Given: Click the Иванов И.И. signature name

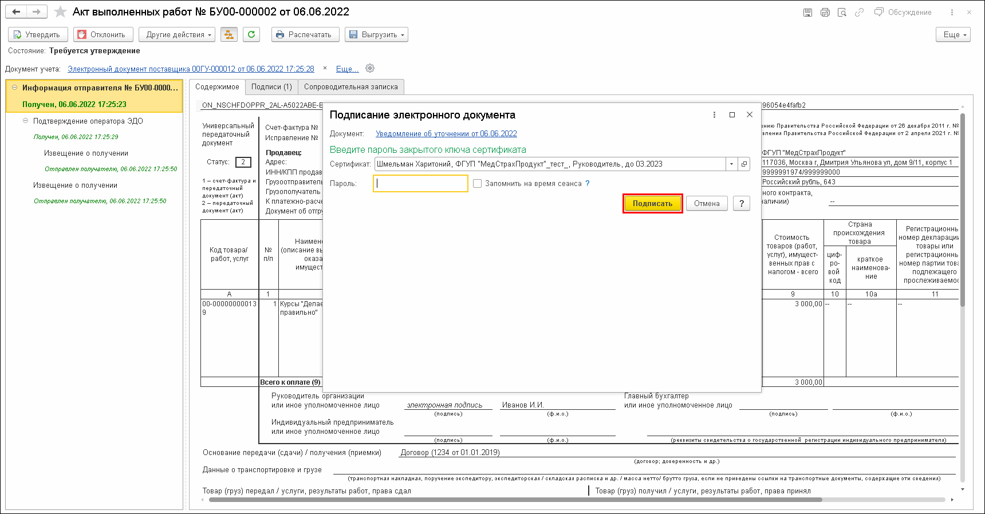Looking at the screenshot, I should (523, 405).
